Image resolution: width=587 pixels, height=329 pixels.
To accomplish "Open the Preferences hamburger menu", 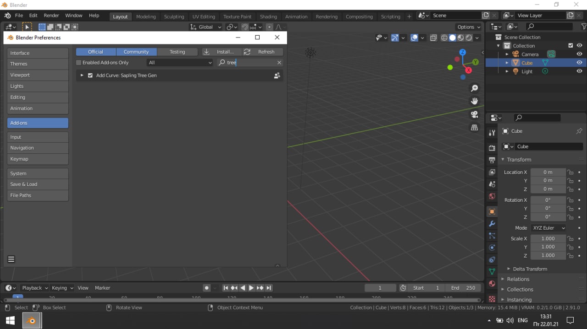I will point(11,259).
